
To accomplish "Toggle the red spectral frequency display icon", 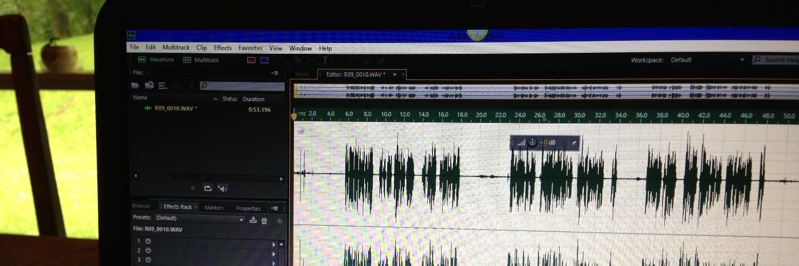I will (251, 60).
